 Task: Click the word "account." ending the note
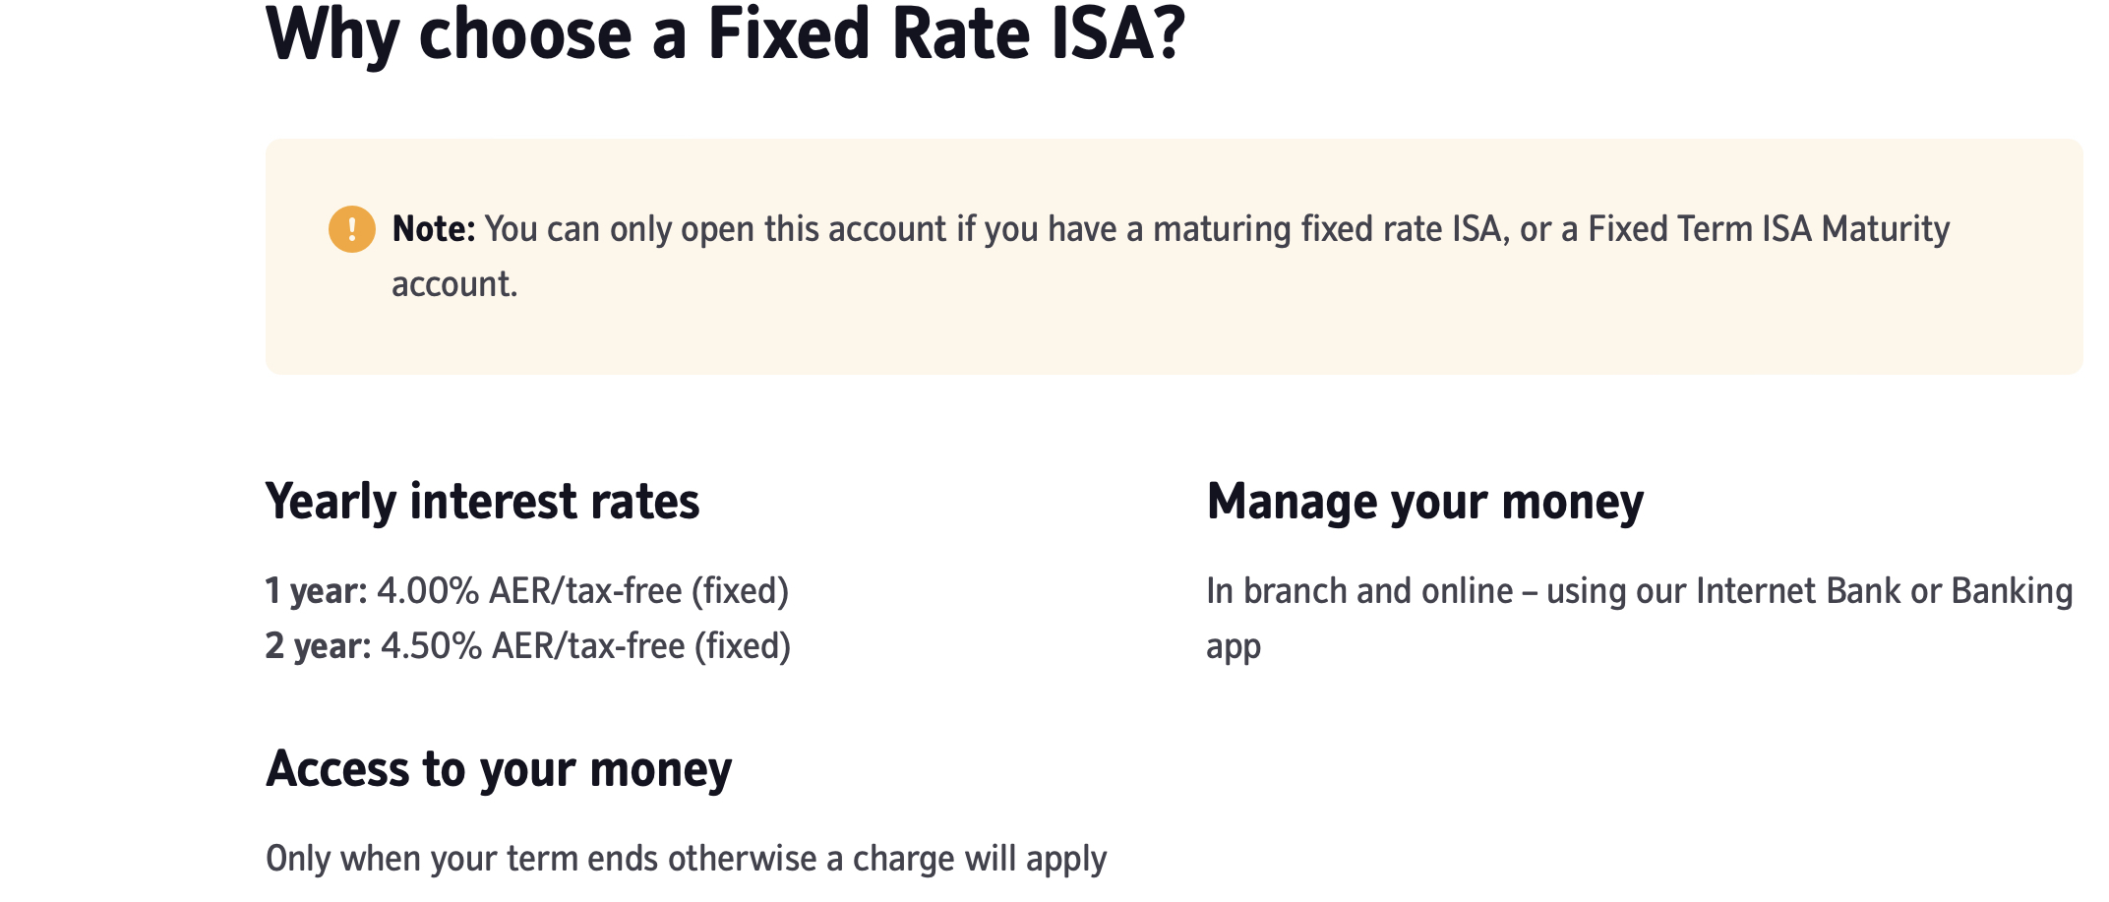point(454,284)
